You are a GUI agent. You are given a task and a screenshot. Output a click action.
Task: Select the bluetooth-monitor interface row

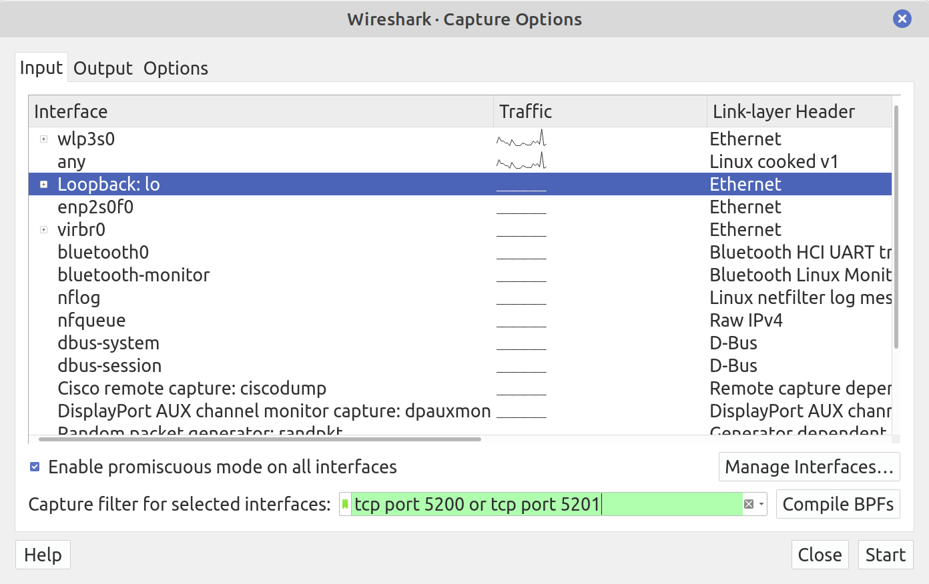460,275
